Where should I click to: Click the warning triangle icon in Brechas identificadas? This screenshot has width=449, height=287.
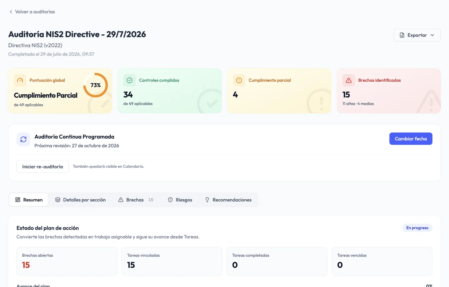point(349,80)
